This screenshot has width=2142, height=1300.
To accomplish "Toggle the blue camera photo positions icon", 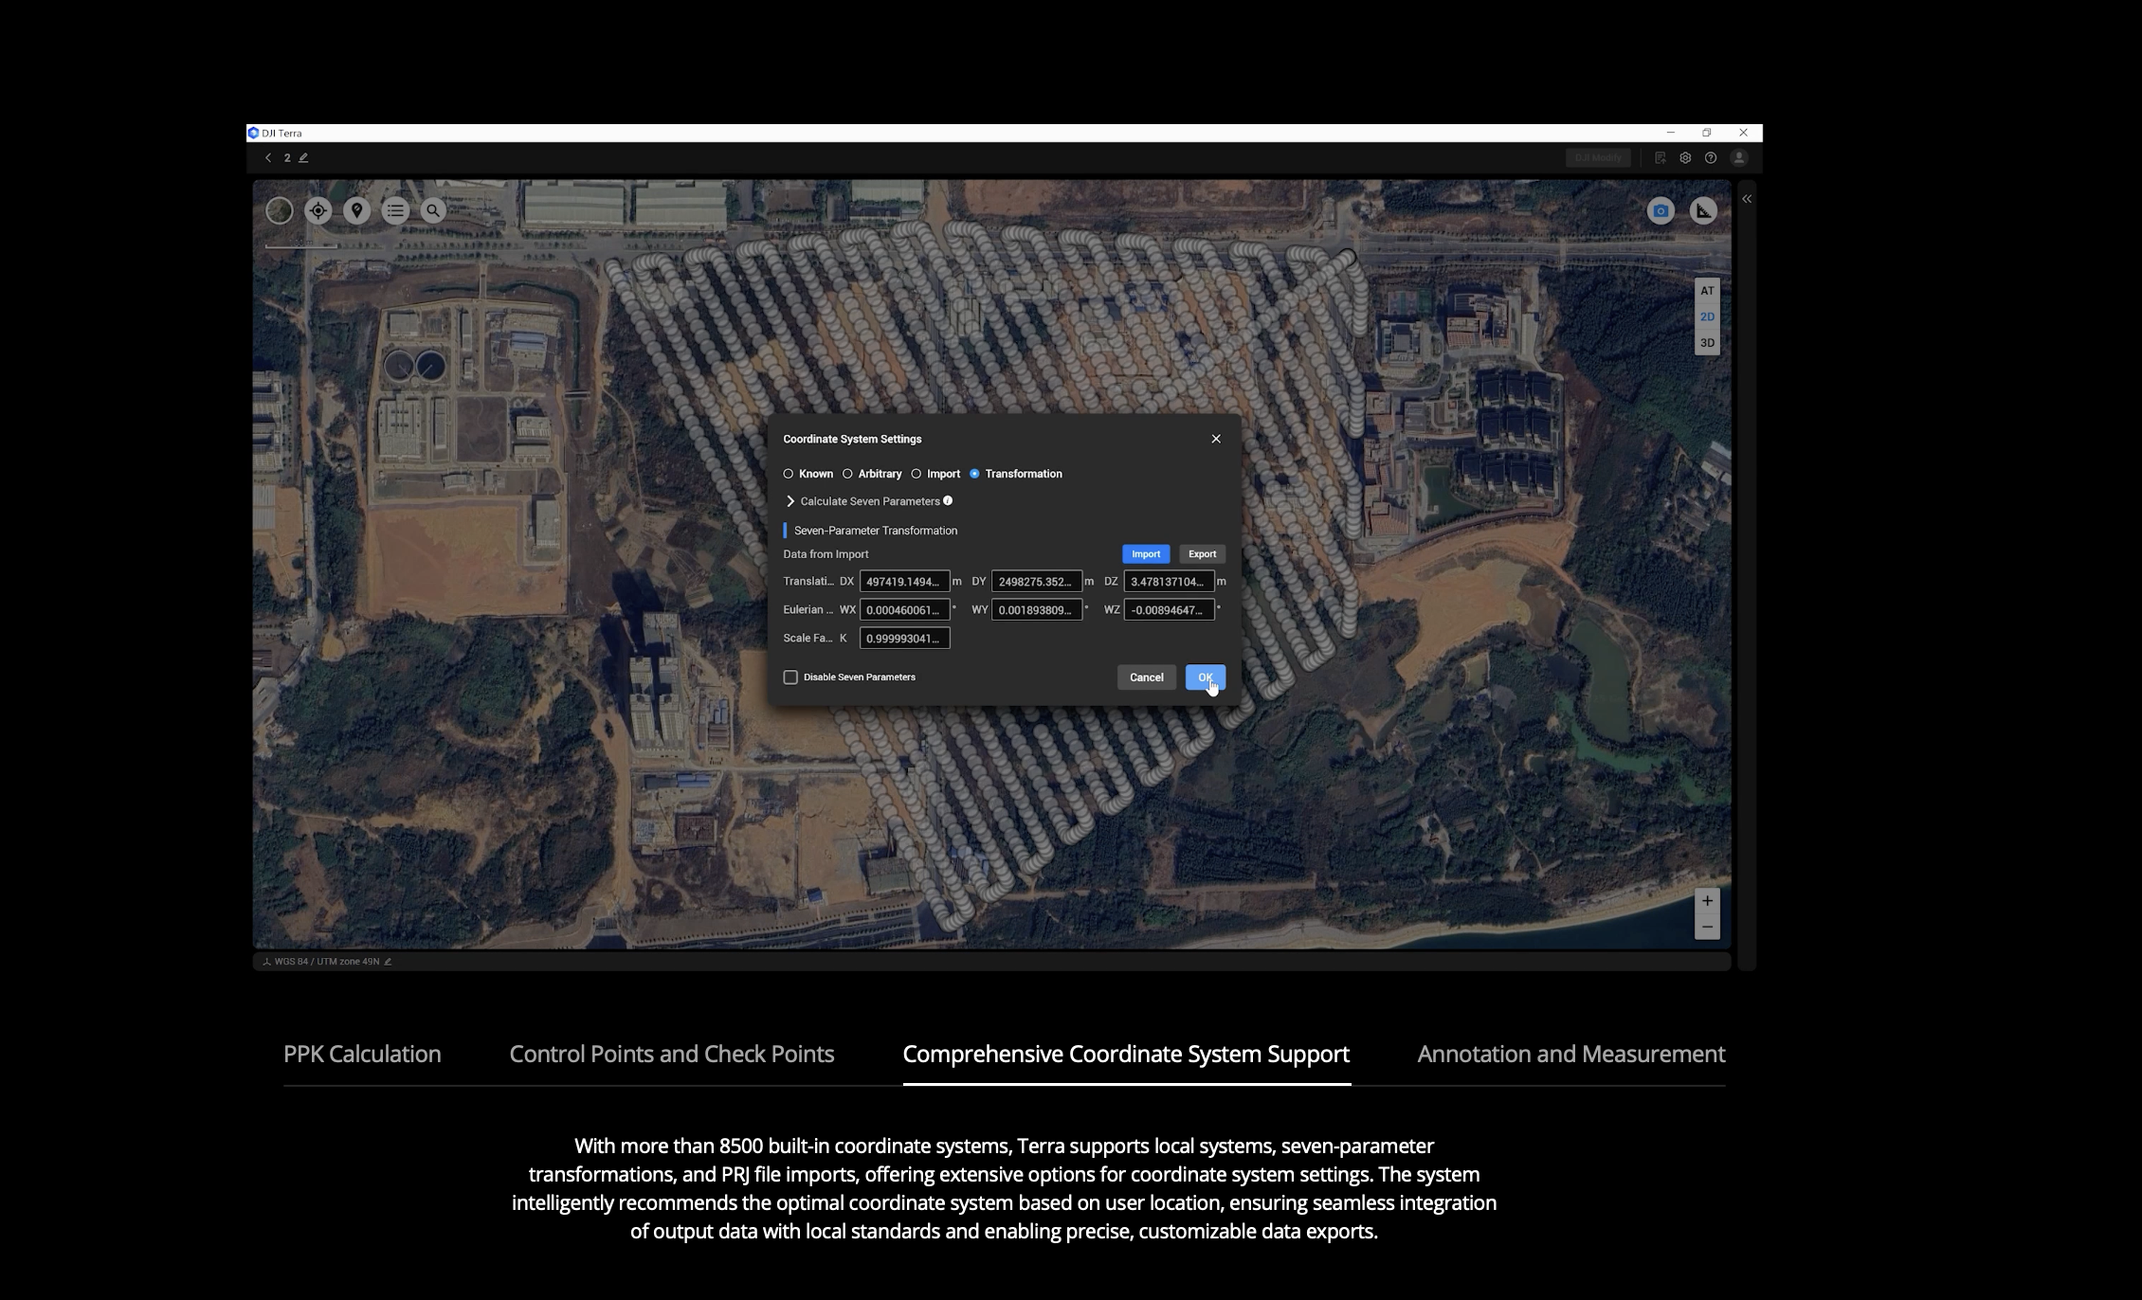I will click(1661, 211).
